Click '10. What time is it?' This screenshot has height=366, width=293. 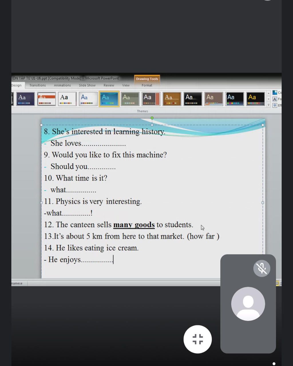76,178
